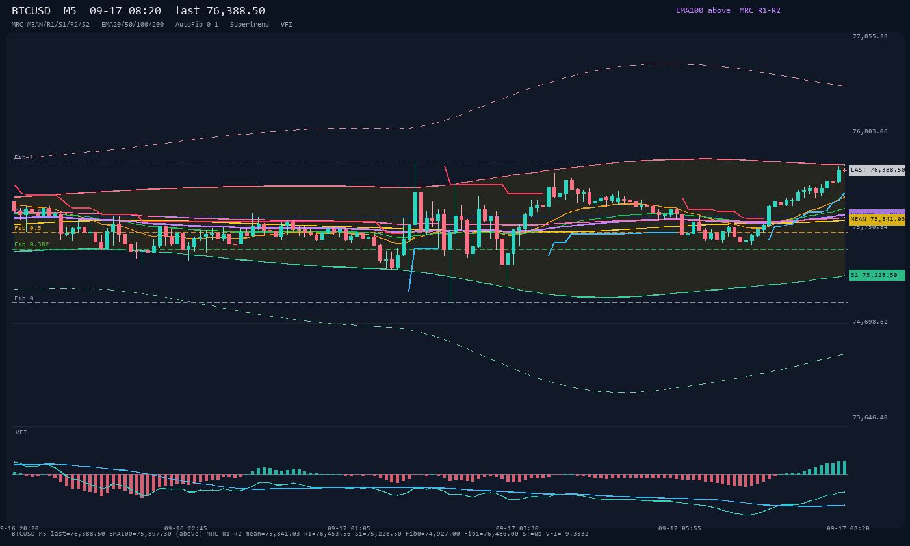
Task: Click the 73,646.40 price axis value
Action: point(870,417)
